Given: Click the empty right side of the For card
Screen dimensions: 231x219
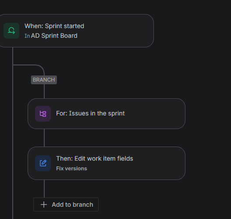Looking at the screenshot, I should pos(155,114).
